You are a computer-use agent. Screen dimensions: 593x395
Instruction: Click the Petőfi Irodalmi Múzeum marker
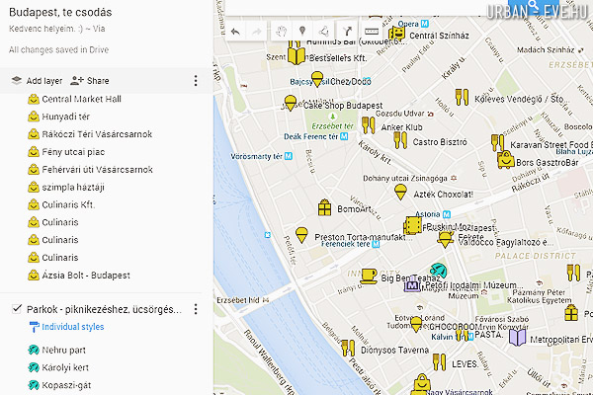click(412, 286)
